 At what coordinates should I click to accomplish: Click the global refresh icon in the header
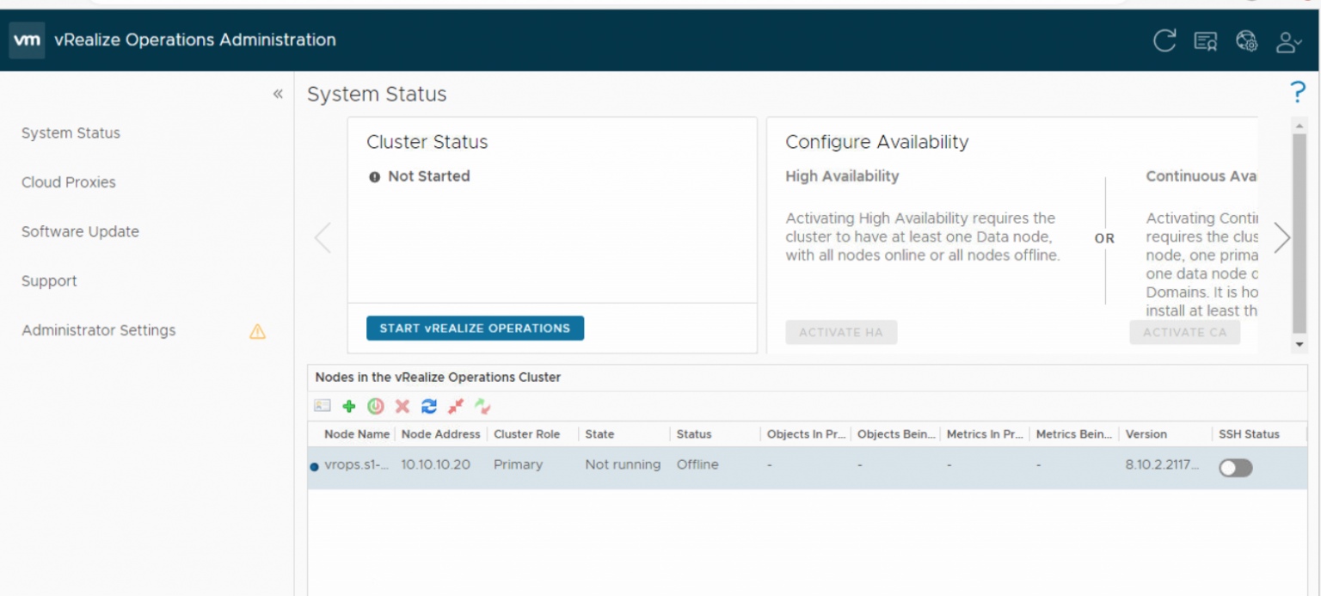(x=1165, y=40)
